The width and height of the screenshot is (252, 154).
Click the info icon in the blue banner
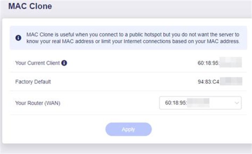(18, 38)
